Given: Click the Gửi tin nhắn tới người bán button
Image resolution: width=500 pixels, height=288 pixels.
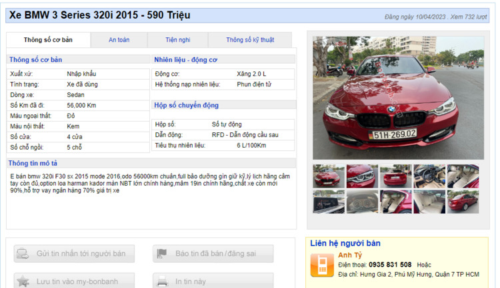Looking at the screenshot, I should (x=74, y=253).
